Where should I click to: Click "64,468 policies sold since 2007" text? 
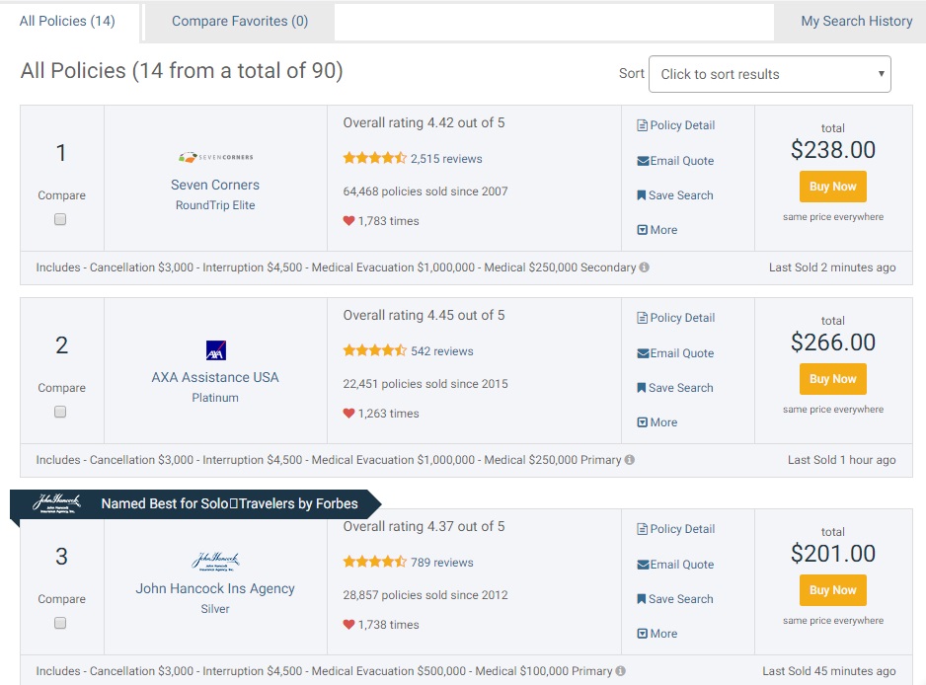pyautogui.click(x=425, y=191)
